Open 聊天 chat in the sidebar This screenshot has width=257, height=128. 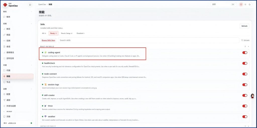(8, 17)
